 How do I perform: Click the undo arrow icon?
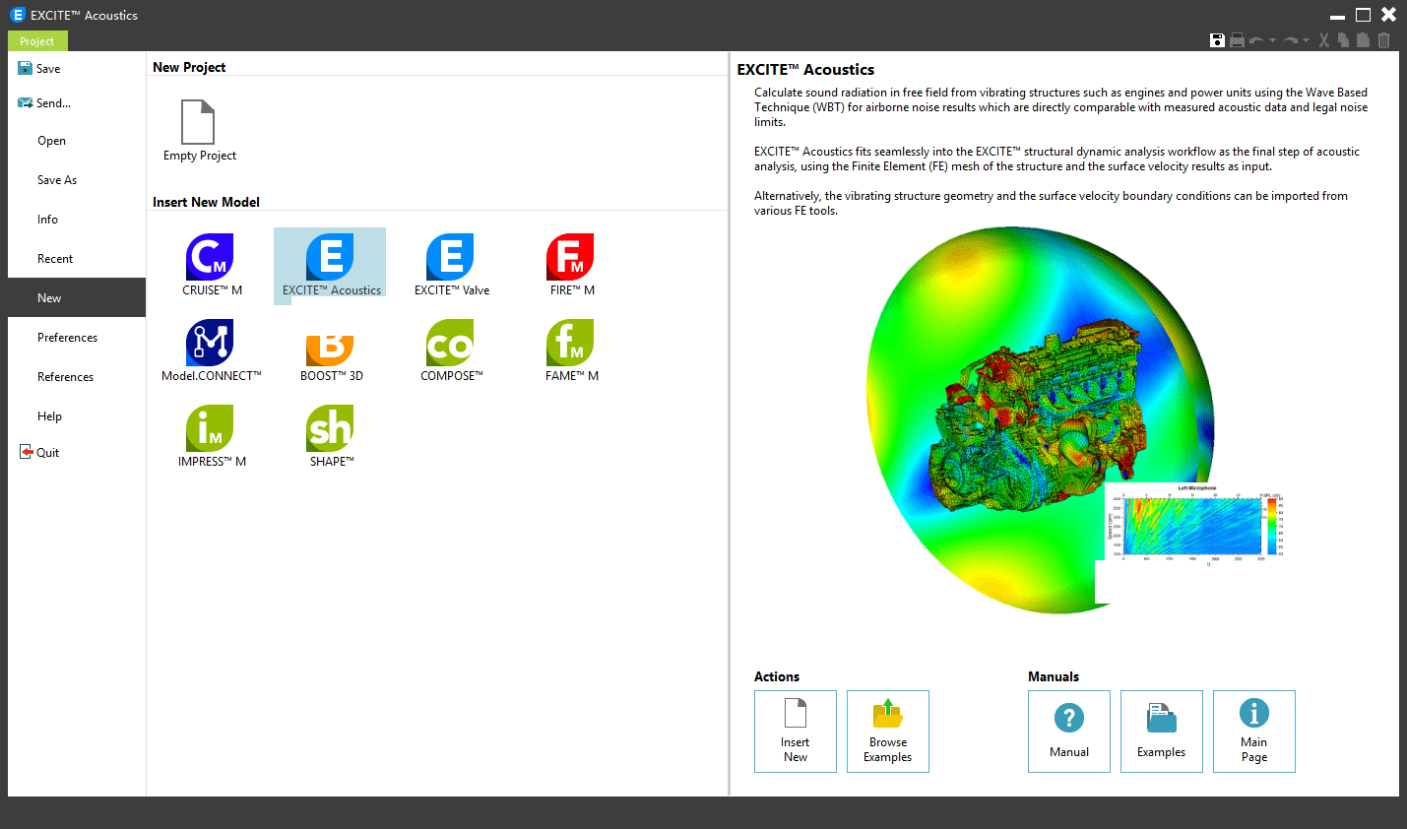[x=1256, y=40]
